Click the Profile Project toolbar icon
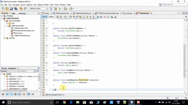This screenshot has width=188, height=105. click(x=71, y=8)
